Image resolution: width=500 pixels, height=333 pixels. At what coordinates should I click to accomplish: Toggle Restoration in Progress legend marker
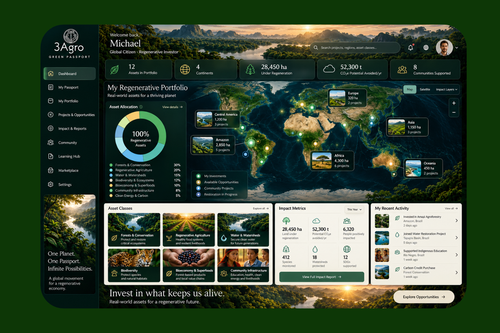pyautogui.click(x=198, y=194)
